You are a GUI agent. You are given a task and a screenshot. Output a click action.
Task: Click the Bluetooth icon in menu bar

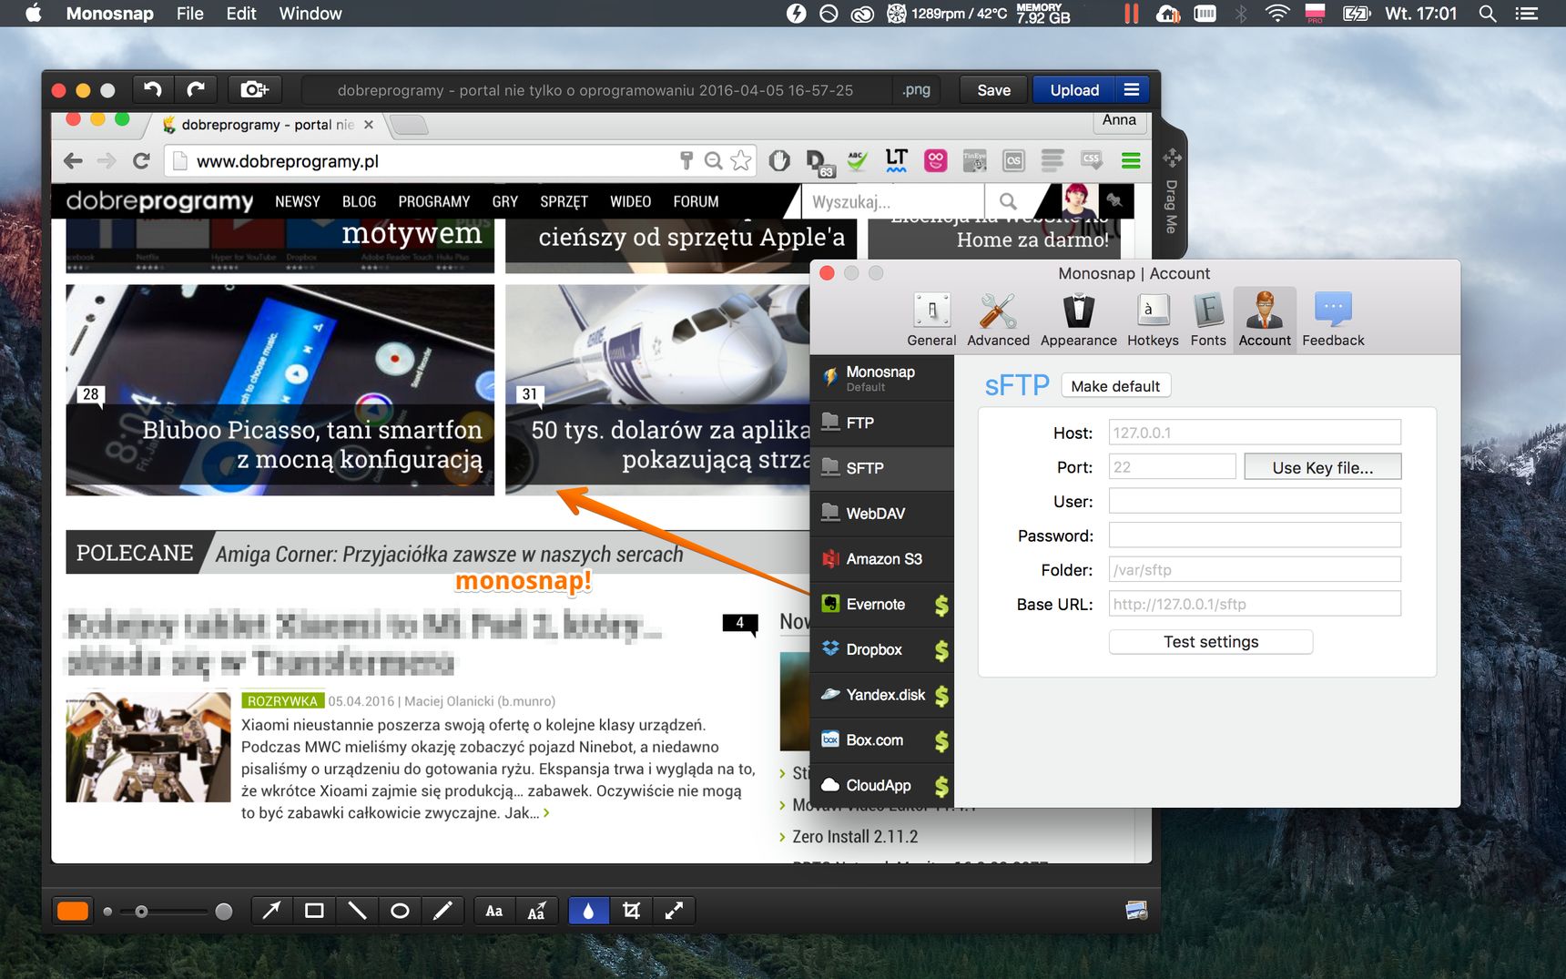[1240, 14]
